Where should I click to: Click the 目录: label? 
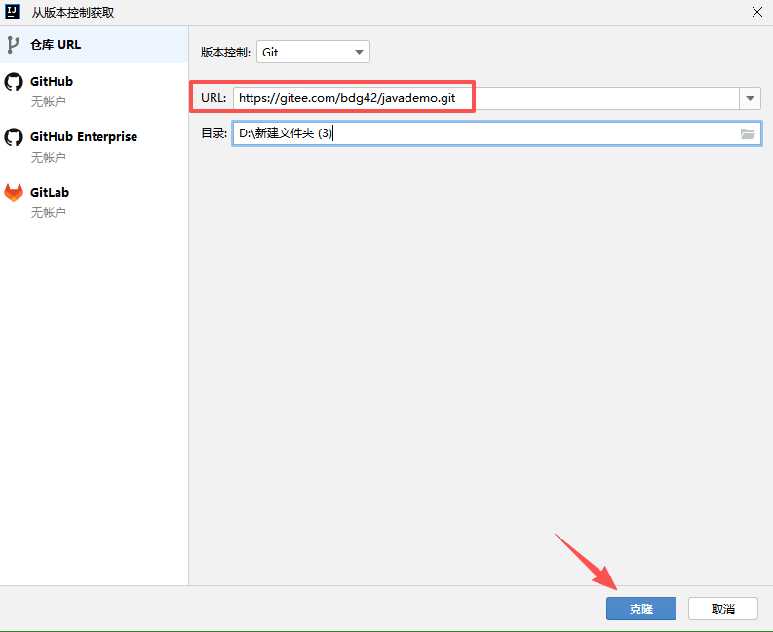pos(213,133)
